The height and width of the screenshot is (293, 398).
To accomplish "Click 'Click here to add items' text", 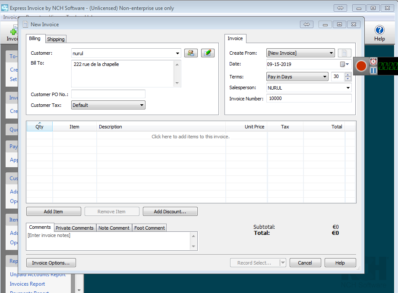I will (190, 137).
